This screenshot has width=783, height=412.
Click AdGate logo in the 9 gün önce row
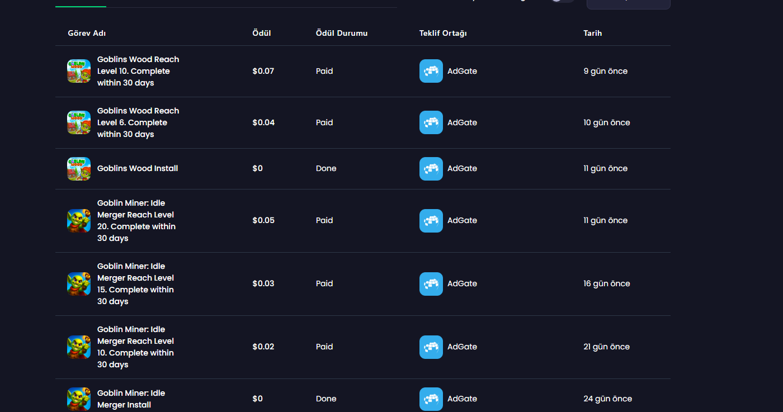(x=431, y=71)
